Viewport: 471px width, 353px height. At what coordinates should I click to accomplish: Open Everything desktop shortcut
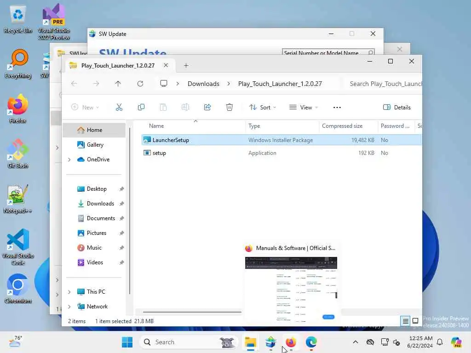point(18,64)
